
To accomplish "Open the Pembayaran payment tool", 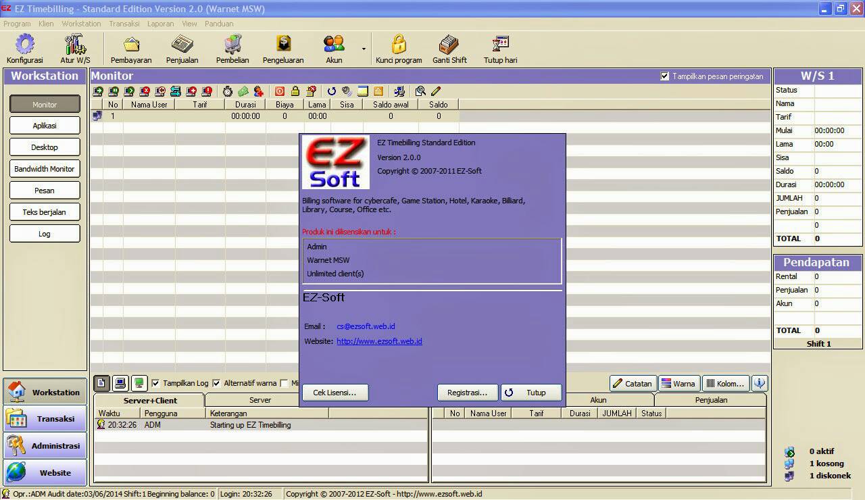I will click(130, 47).
